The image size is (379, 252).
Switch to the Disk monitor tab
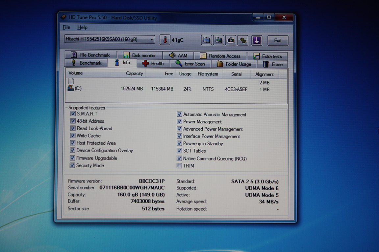coord(139,55)
